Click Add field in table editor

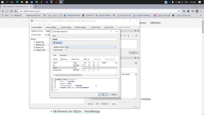[55, 59]
